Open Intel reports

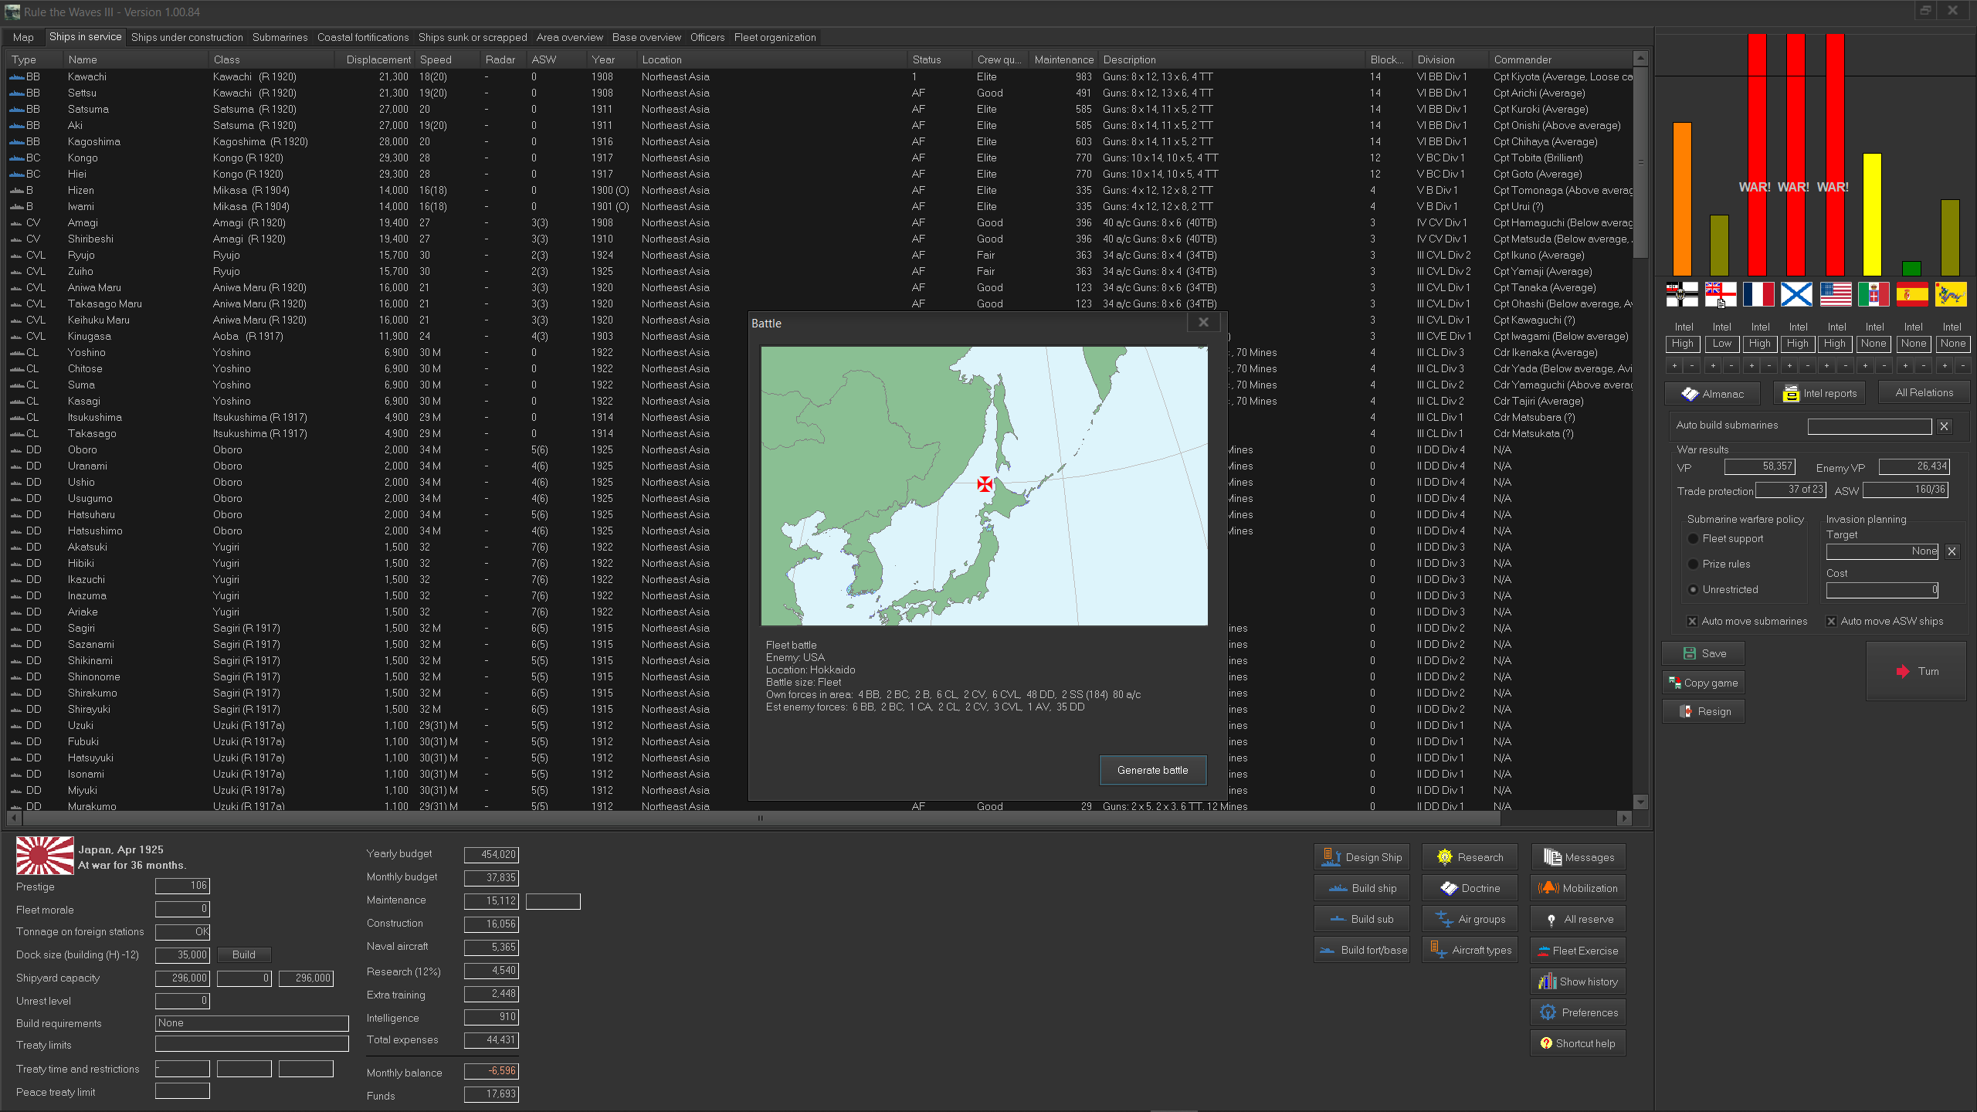pos(1819,394)
